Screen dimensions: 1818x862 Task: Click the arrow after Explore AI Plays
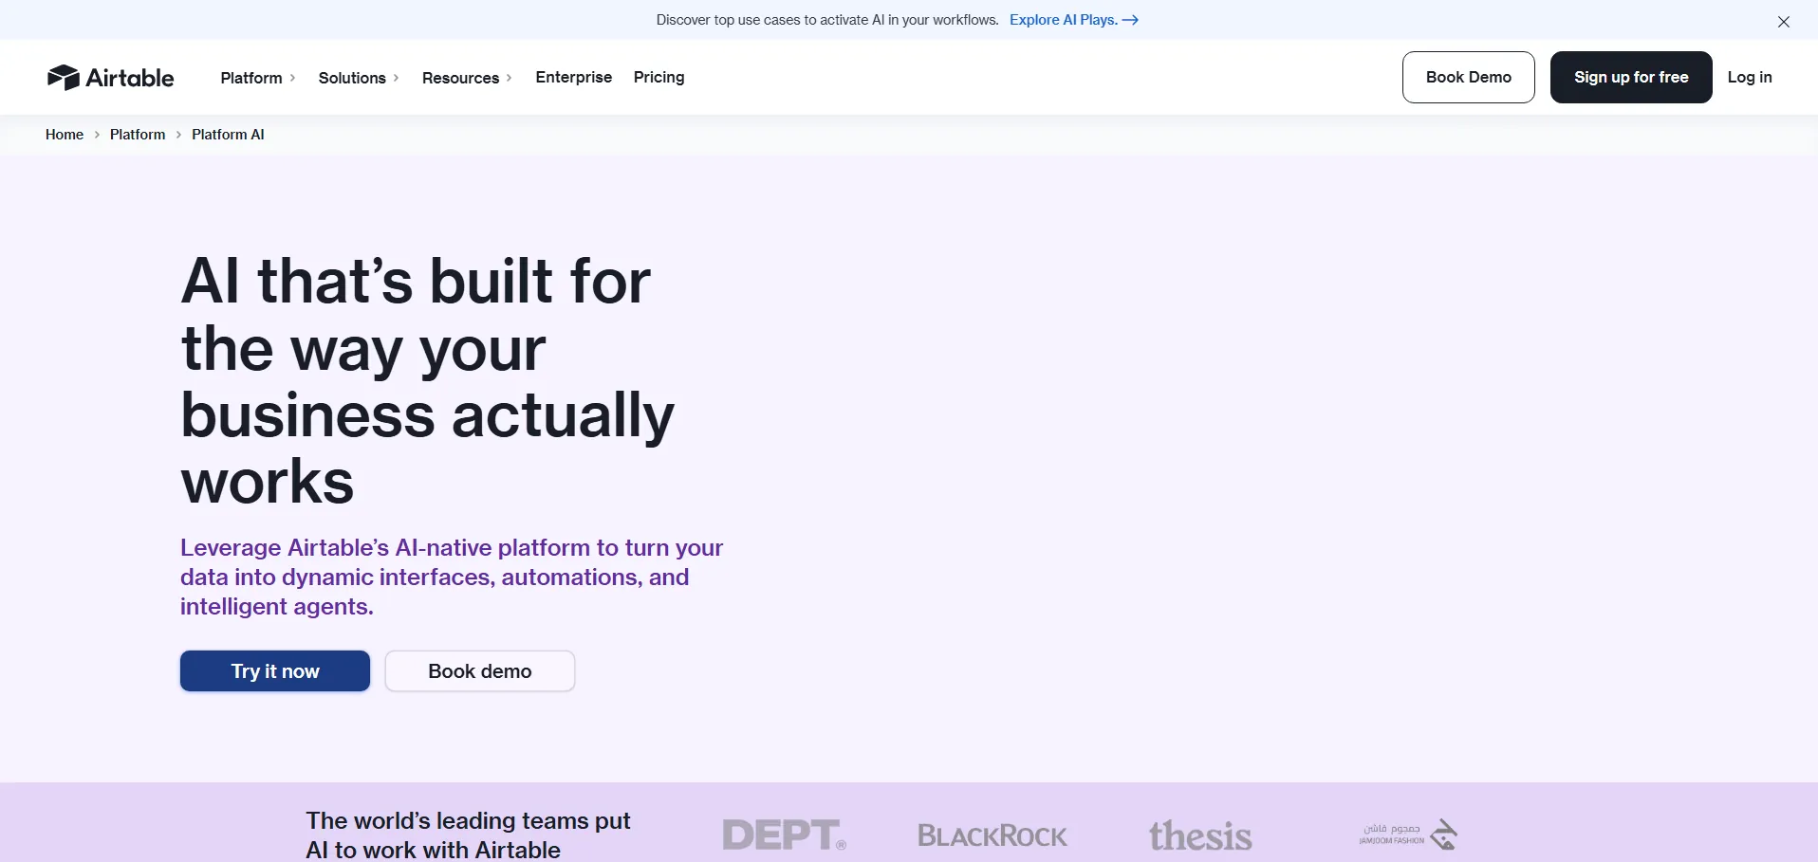tap(1130, 20)
